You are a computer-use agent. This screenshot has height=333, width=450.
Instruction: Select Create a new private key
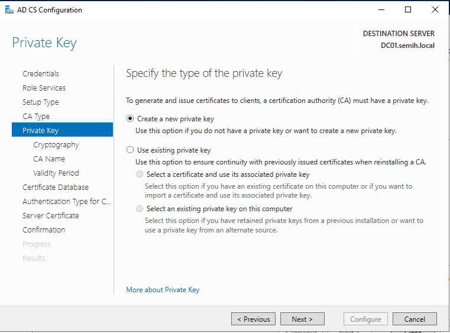(x=130, y=118)
